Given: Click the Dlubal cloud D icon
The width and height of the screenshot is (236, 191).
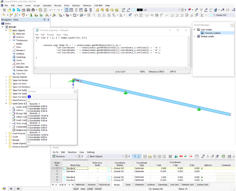Looking at the screenshot, I should click(14, 10).
